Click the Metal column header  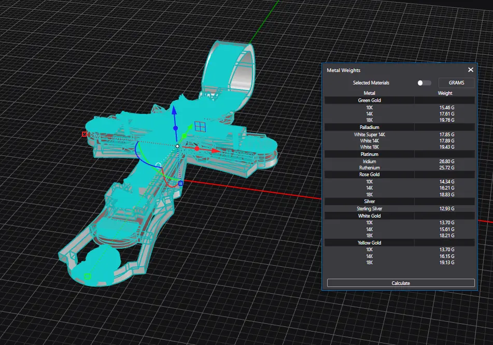pos(370,93)
